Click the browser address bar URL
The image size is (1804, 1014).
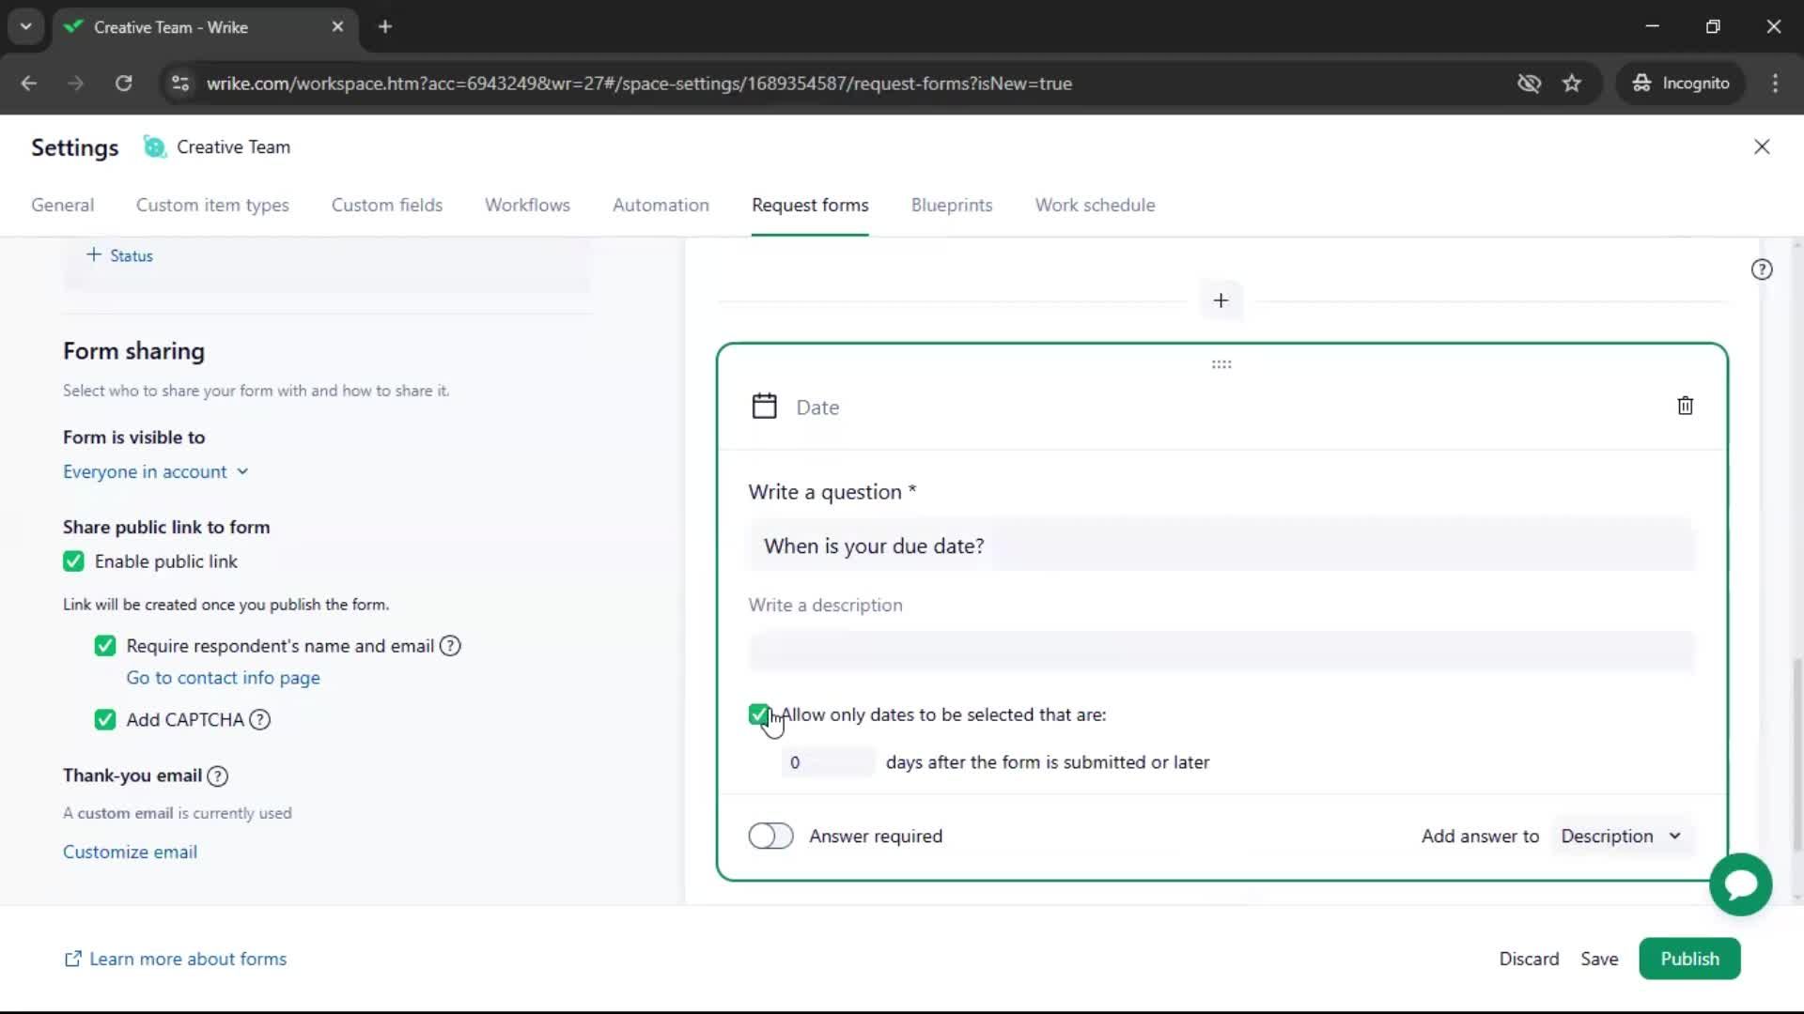(x=639, y=84)
